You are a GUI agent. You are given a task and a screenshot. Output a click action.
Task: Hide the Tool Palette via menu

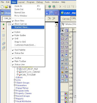[x=28, y=50]
